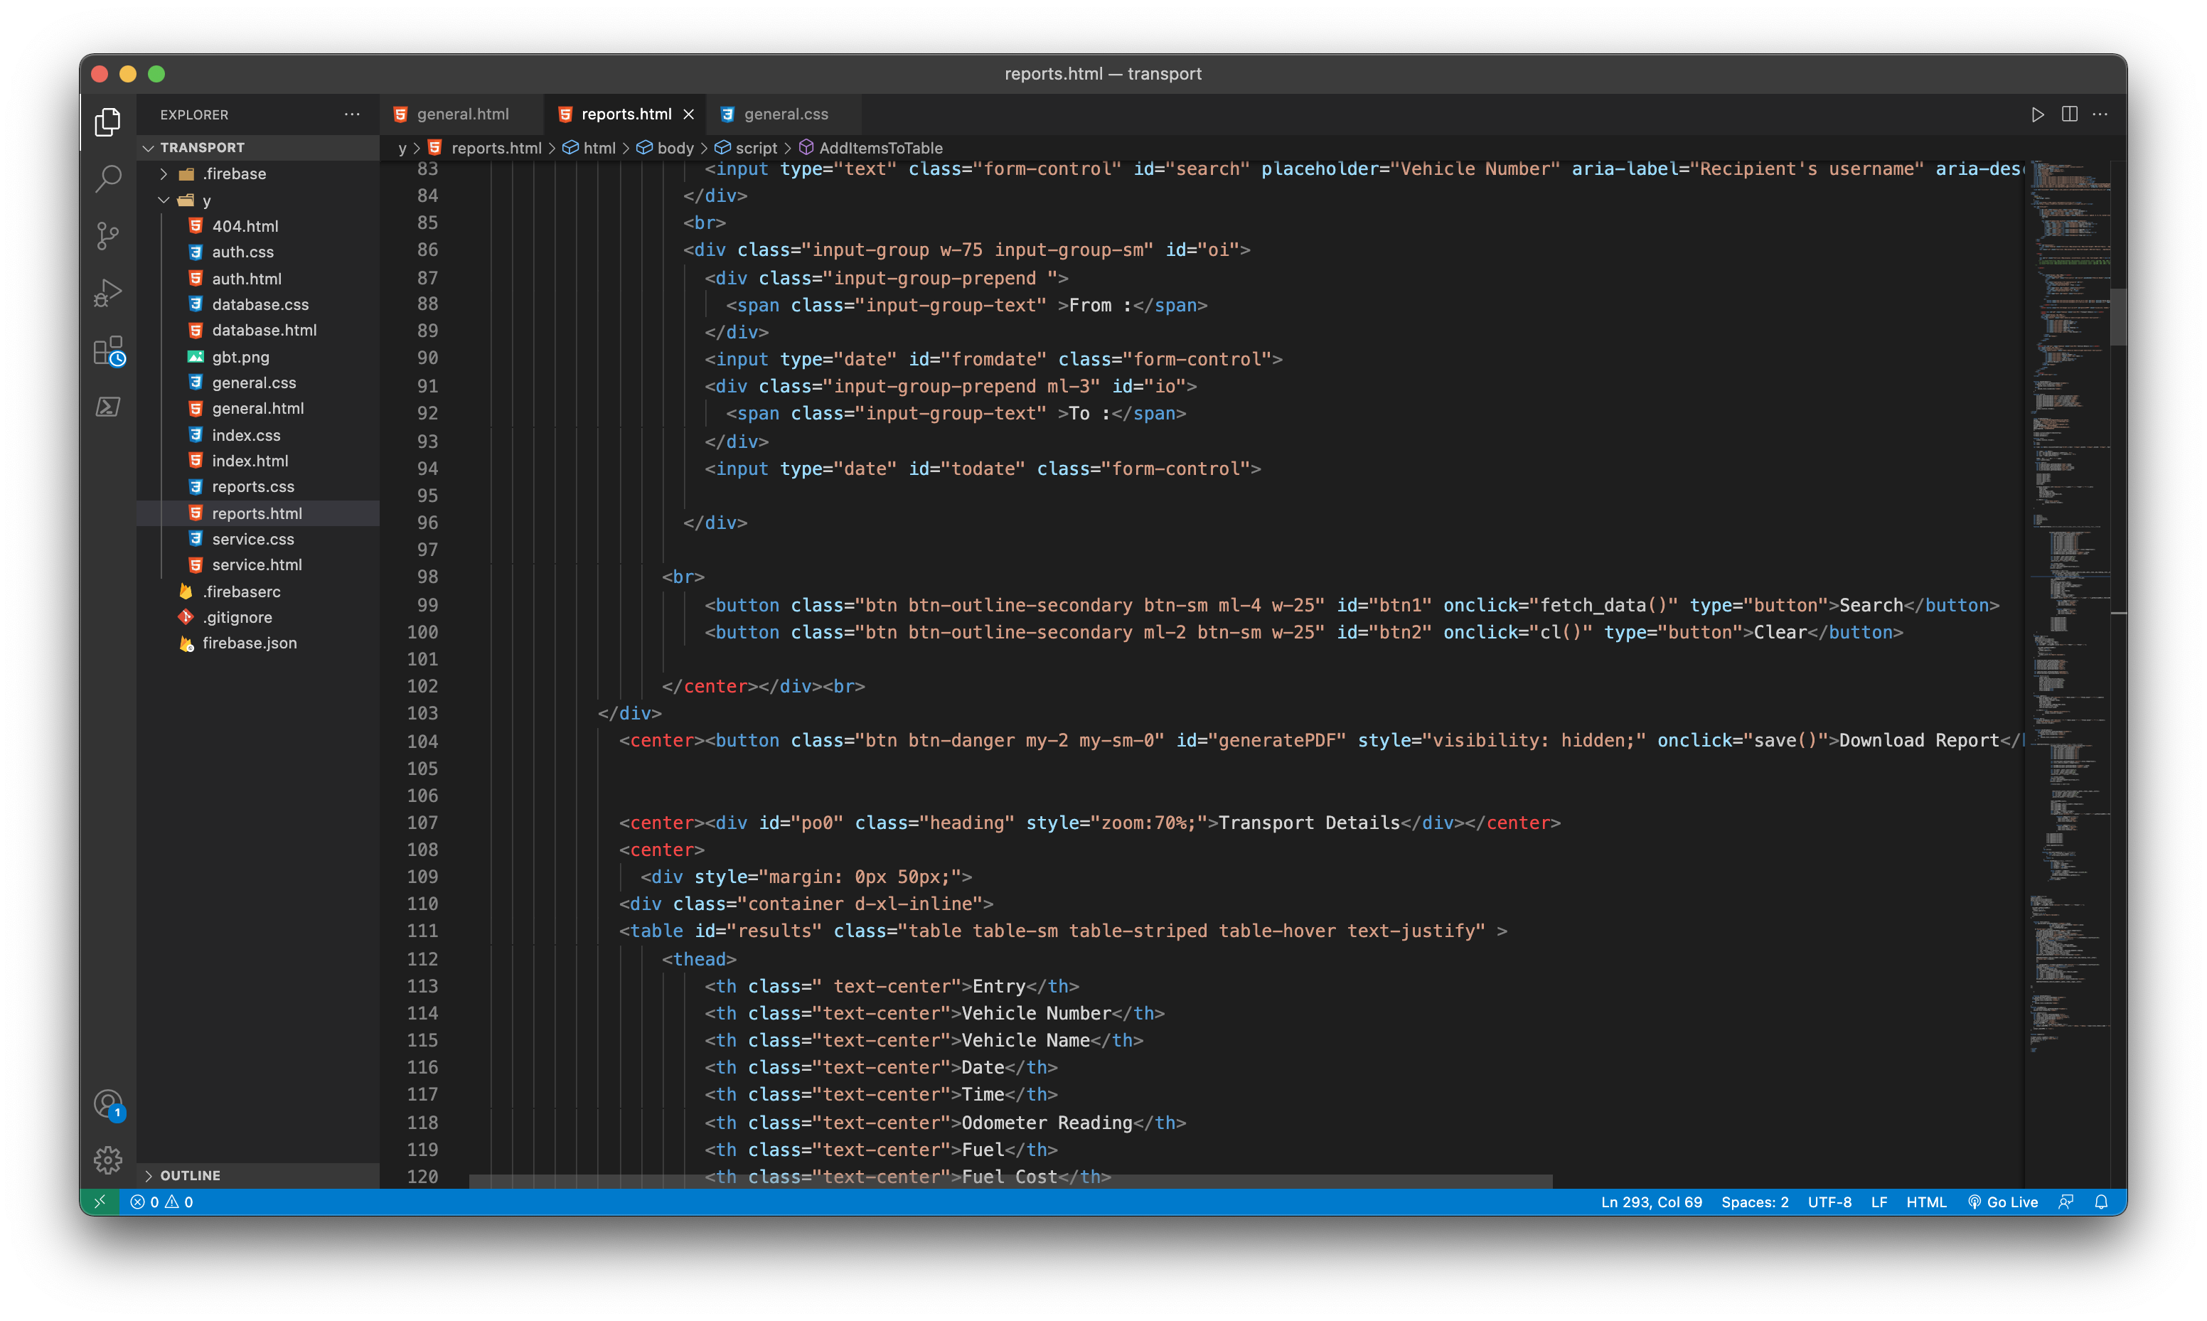Change encoding via UTF-8

pyautogui.click(x=1829, y=1202)
